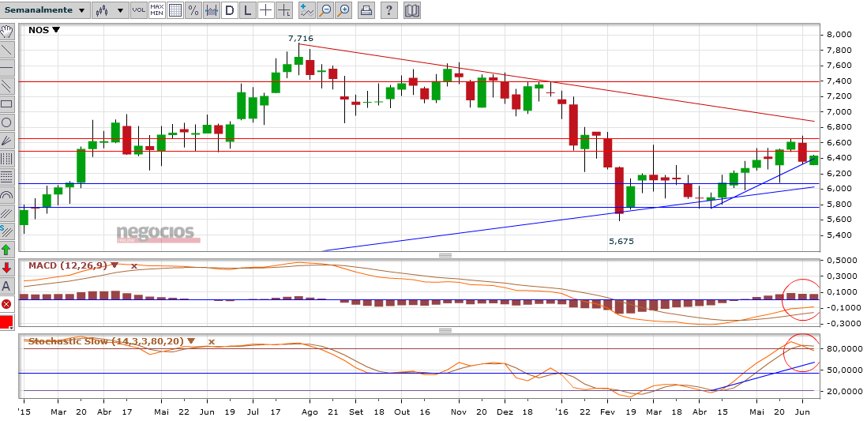The height and width of the screenshot is (421, 867).
Task: Open the MACD settings dropdown arrow
Action: (114, 265)
